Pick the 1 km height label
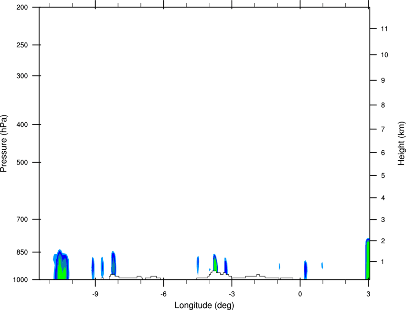This screenshot has width=406, height=310. click(x=383, y=262)
